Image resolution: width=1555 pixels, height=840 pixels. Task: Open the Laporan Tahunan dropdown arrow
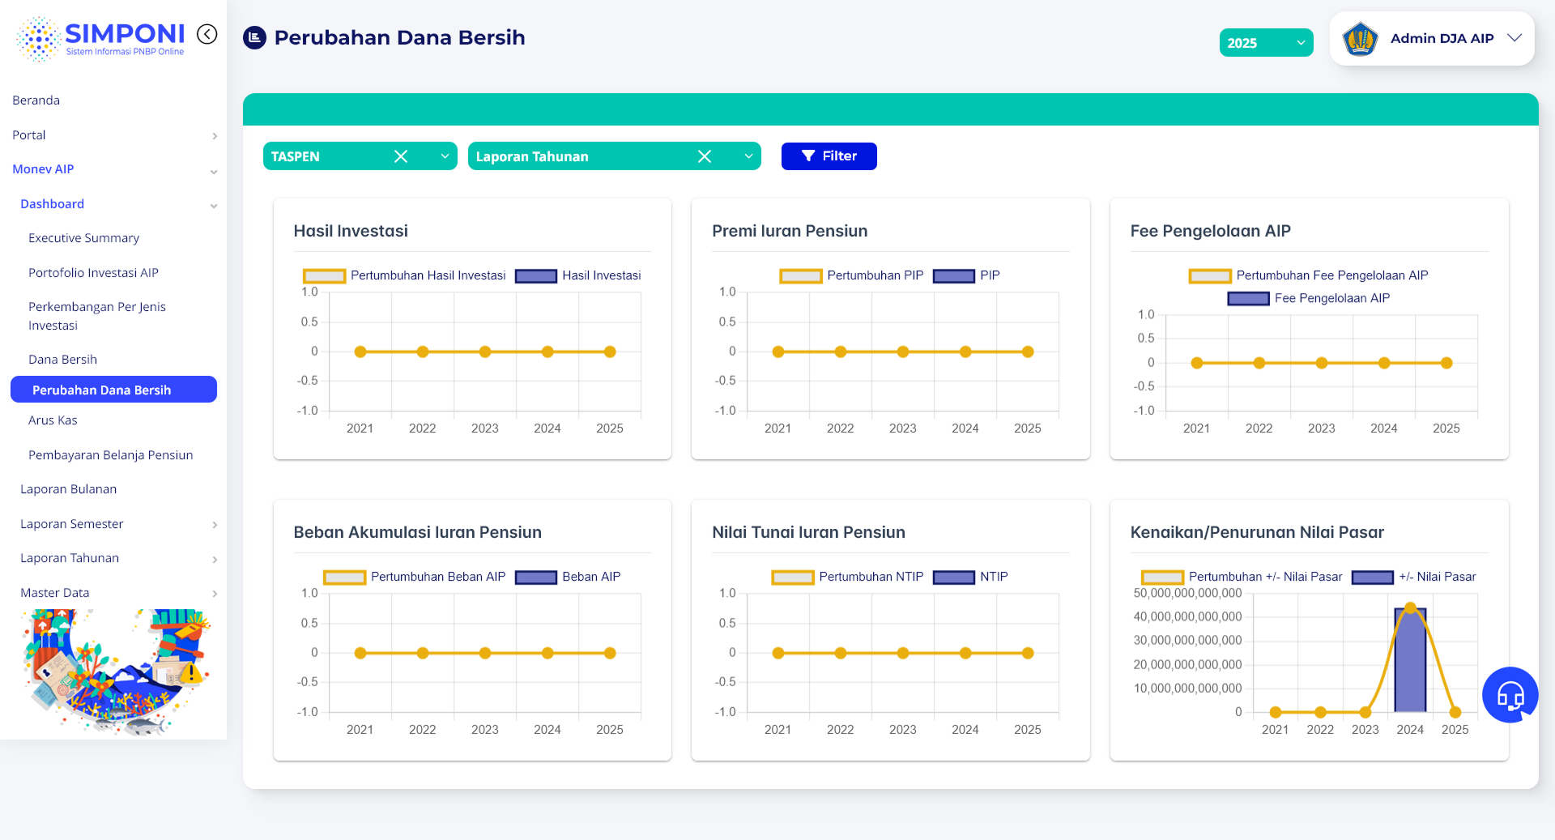(x=748, y=156)
